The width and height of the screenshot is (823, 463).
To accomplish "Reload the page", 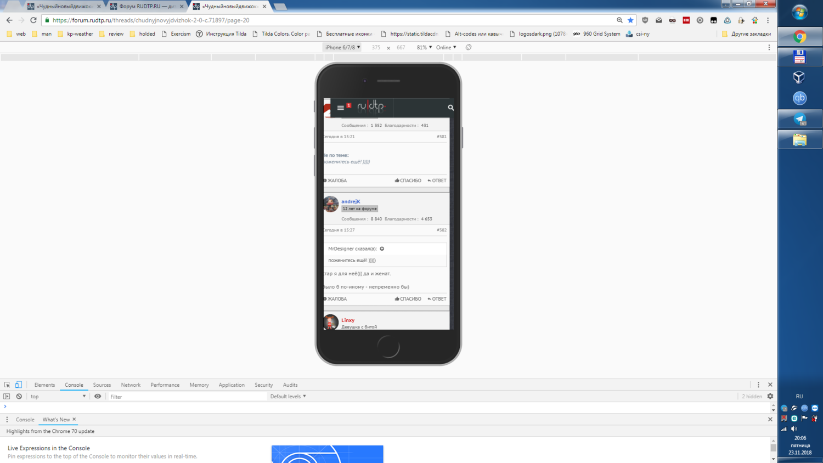I will pyautogui.click(x=33, y=20).
